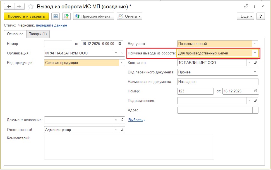Expand the Причина вывода из оборота dropdown
Screen dimensions: 271x170
click(x=255, y=53)
